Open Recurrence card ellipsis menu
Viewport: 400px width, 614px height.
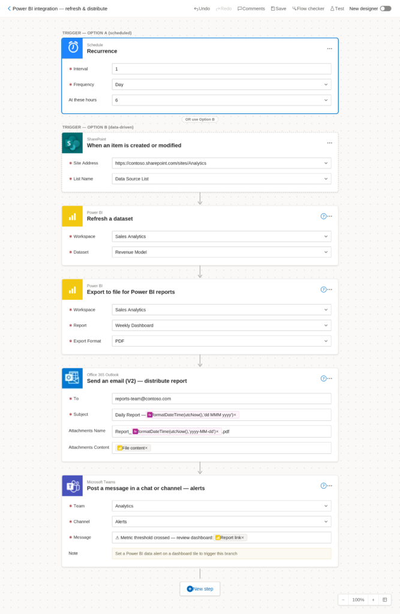coord(329,49)
